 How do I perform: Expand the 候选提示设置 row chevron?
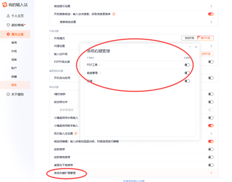tap(211, 6)
